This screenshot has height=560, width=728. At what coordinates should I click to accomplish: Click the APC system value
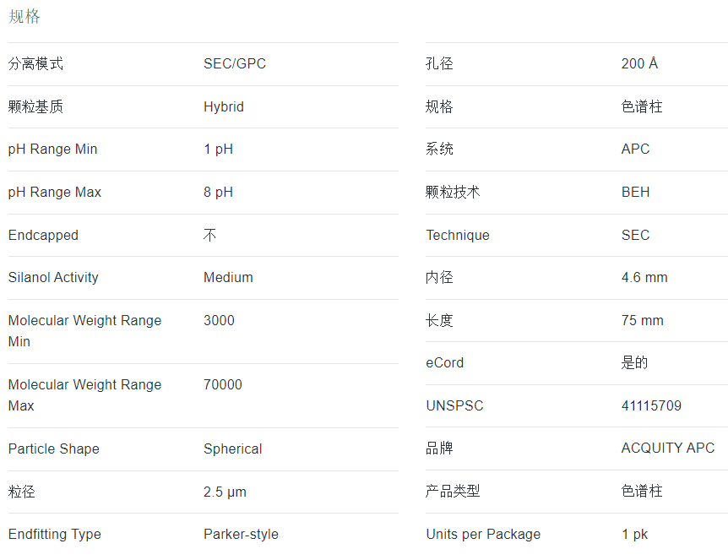(635, 149)
